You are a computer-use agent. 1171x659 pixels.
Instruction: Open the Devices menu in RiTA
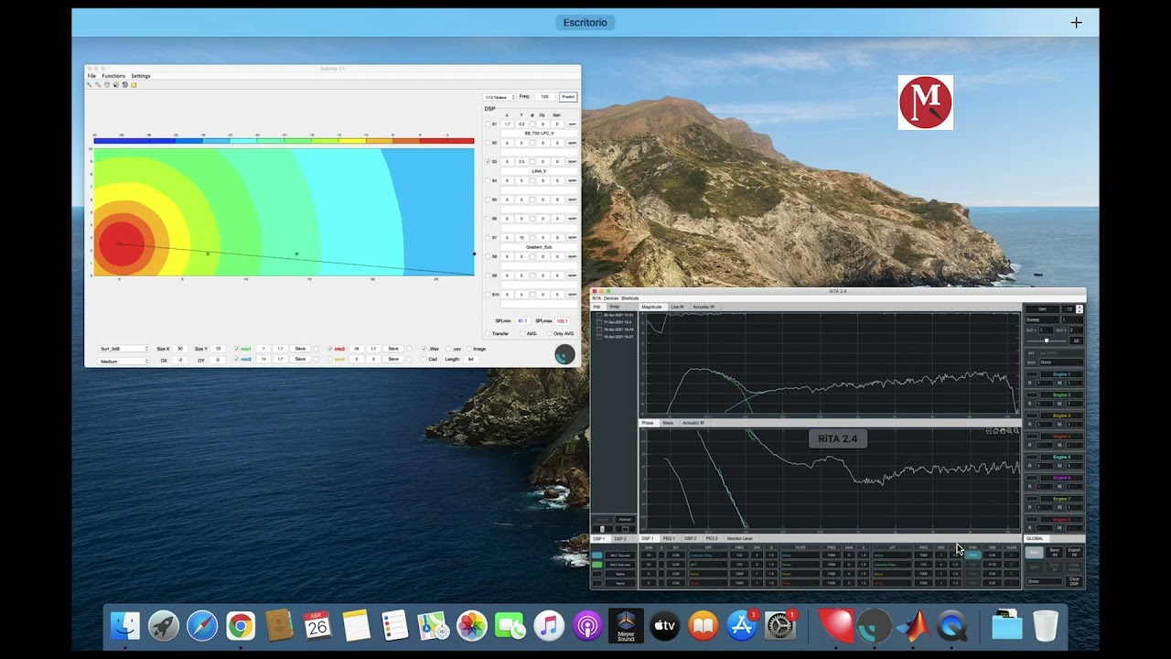click(611, 298)
